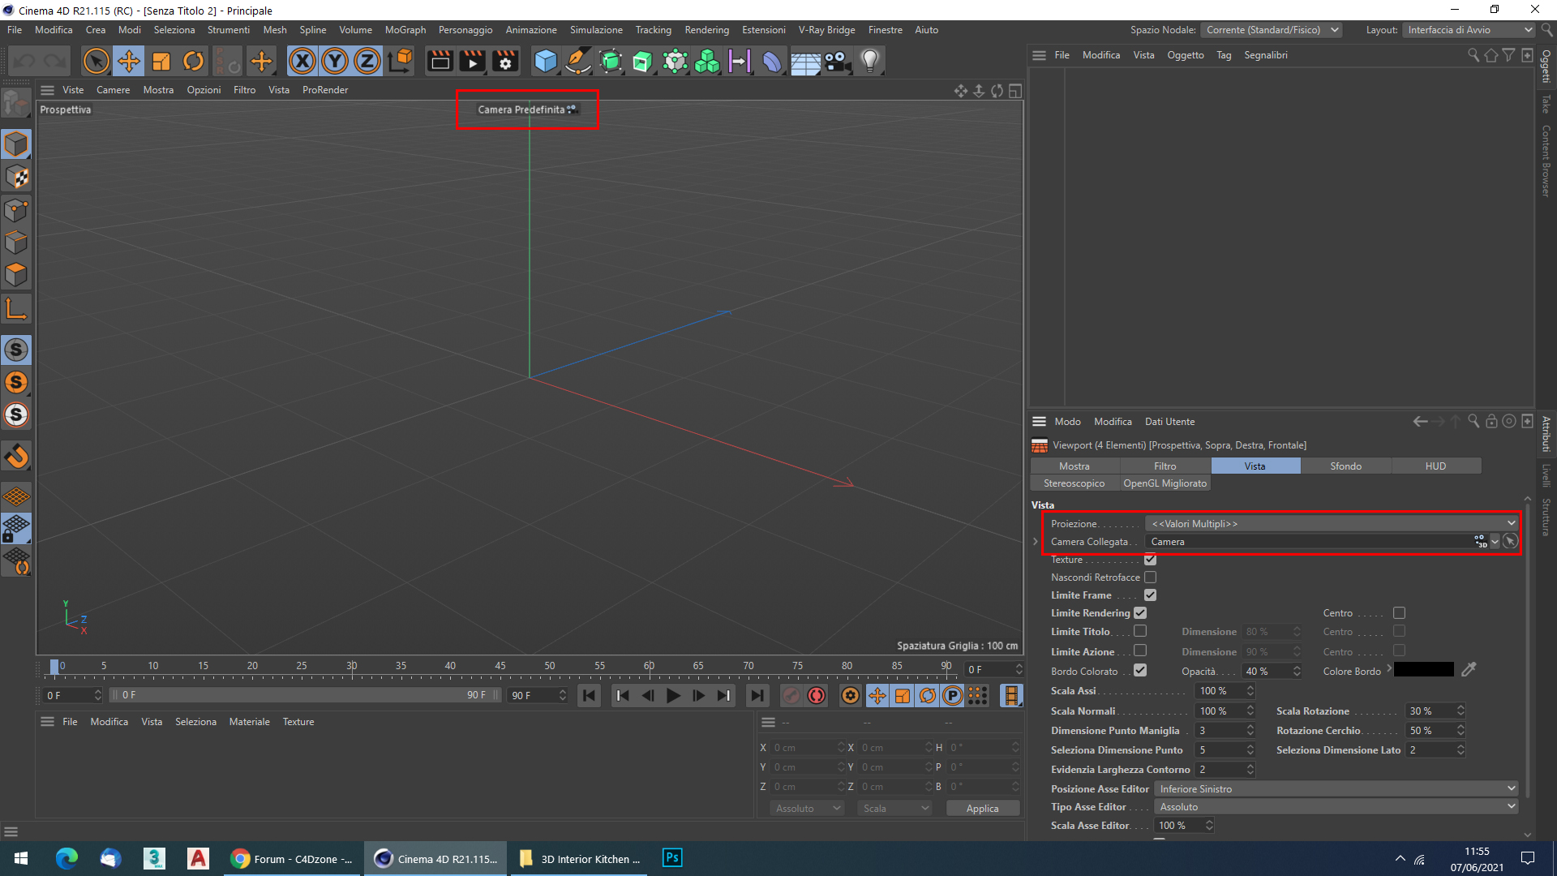Open the Segnalibri menu in Object Manager
The height and width of the screenshot is (876, 1557).
(1265, 55)
